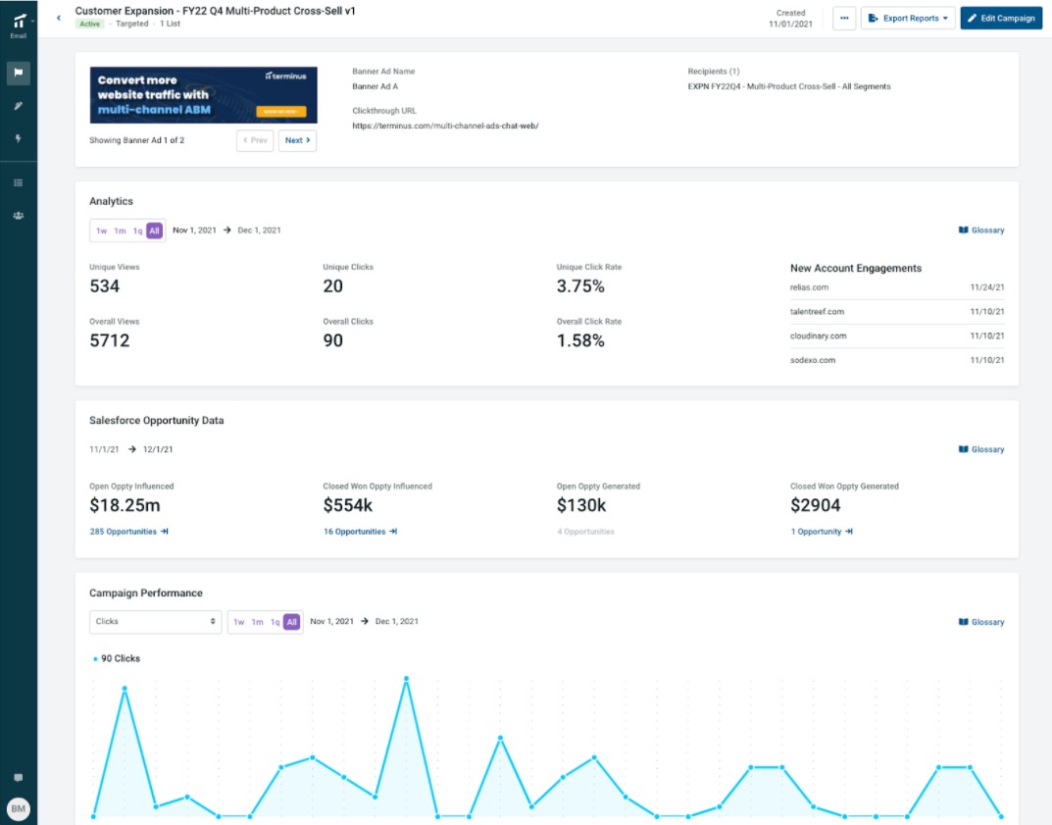1052x825 pixels.
Task: Open the three-dots more options menu
Action: (843, 18)
